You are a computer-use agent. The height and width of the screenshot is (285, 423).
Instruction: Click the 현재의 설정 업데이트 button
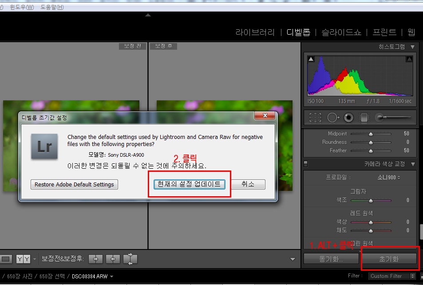point(190,184)
